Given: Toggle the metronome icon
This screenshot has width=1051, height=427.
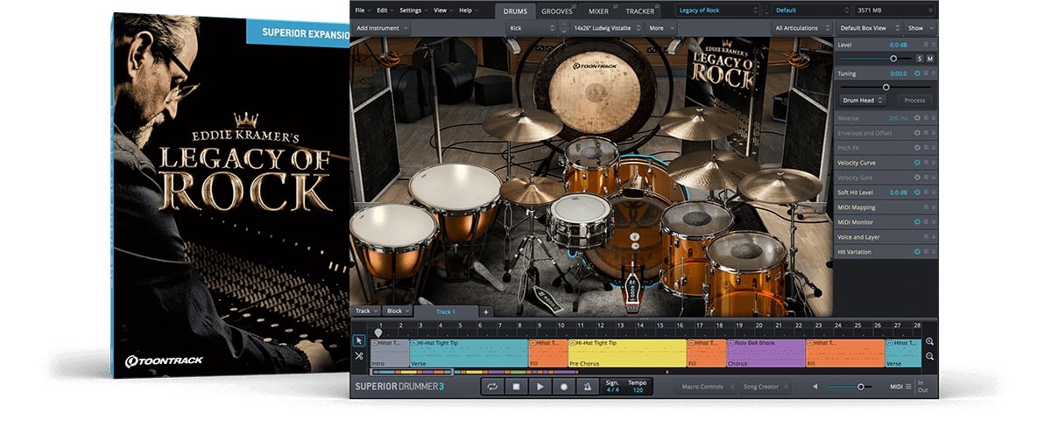Looking at the screenshot, I should point(588,386).
